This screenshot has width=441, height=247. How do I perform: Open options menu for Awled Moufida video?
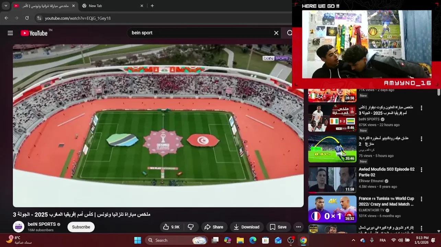click(x=421, y=170)
